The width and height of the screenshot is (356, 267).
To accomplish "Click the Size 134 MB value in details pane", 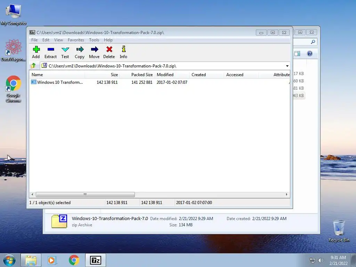I will [186, 225].
